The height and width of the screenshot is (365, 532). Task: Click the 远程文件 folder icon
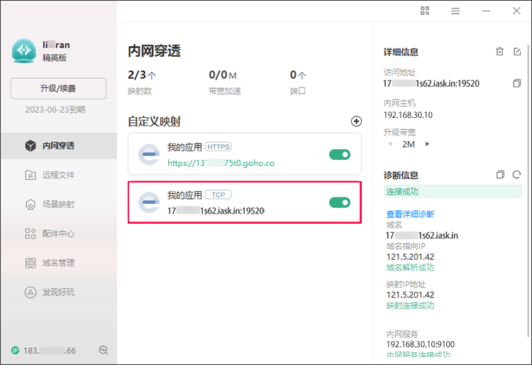[31, 175]
